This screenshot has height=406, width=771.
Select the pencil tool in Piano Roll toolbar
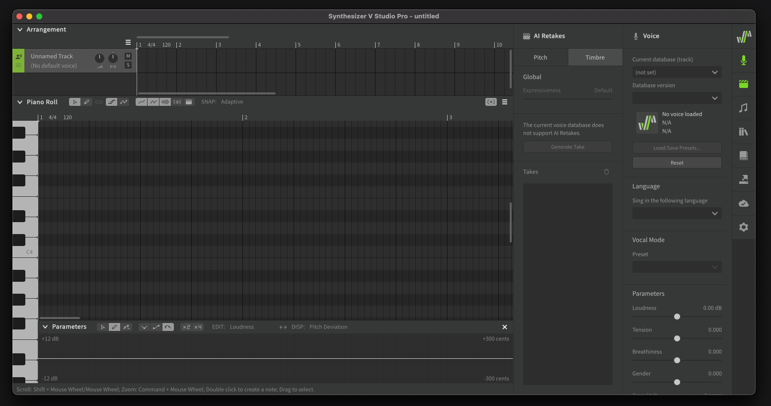click(x=87, y=102)
